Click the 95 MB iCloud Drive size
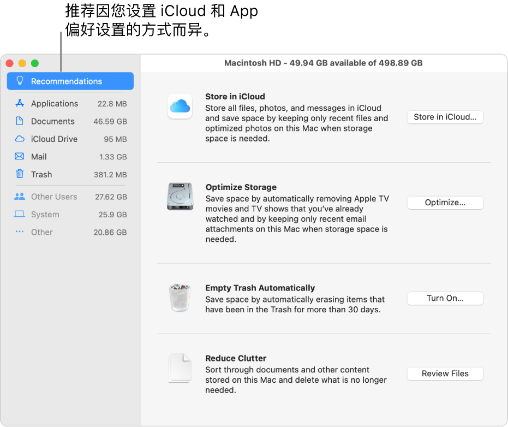 pyautogui.click(x=115, y=139)
